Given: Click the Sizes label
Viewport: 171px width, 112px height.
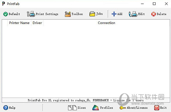Looking at the screenshot, I should tap(81, 108).
